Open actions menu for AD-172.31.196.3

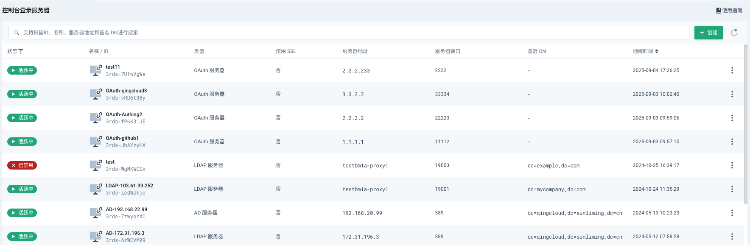pyautogui.click(x=732, y=237)
